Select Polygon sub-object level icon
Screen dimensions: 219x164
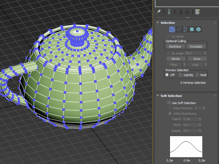(192, 29)
